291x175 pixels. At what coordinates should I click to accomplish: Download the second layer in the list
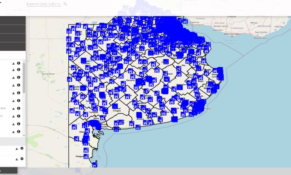coord(13,70)
